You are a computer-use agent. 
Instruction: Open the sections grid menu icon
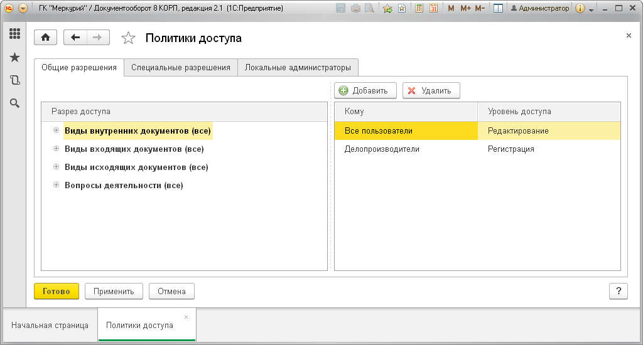tap(15, 34)
